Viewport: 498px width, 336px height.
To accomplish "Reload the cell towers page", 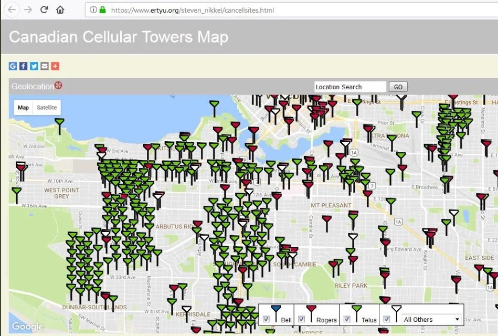I will click(x=44, y=9).
